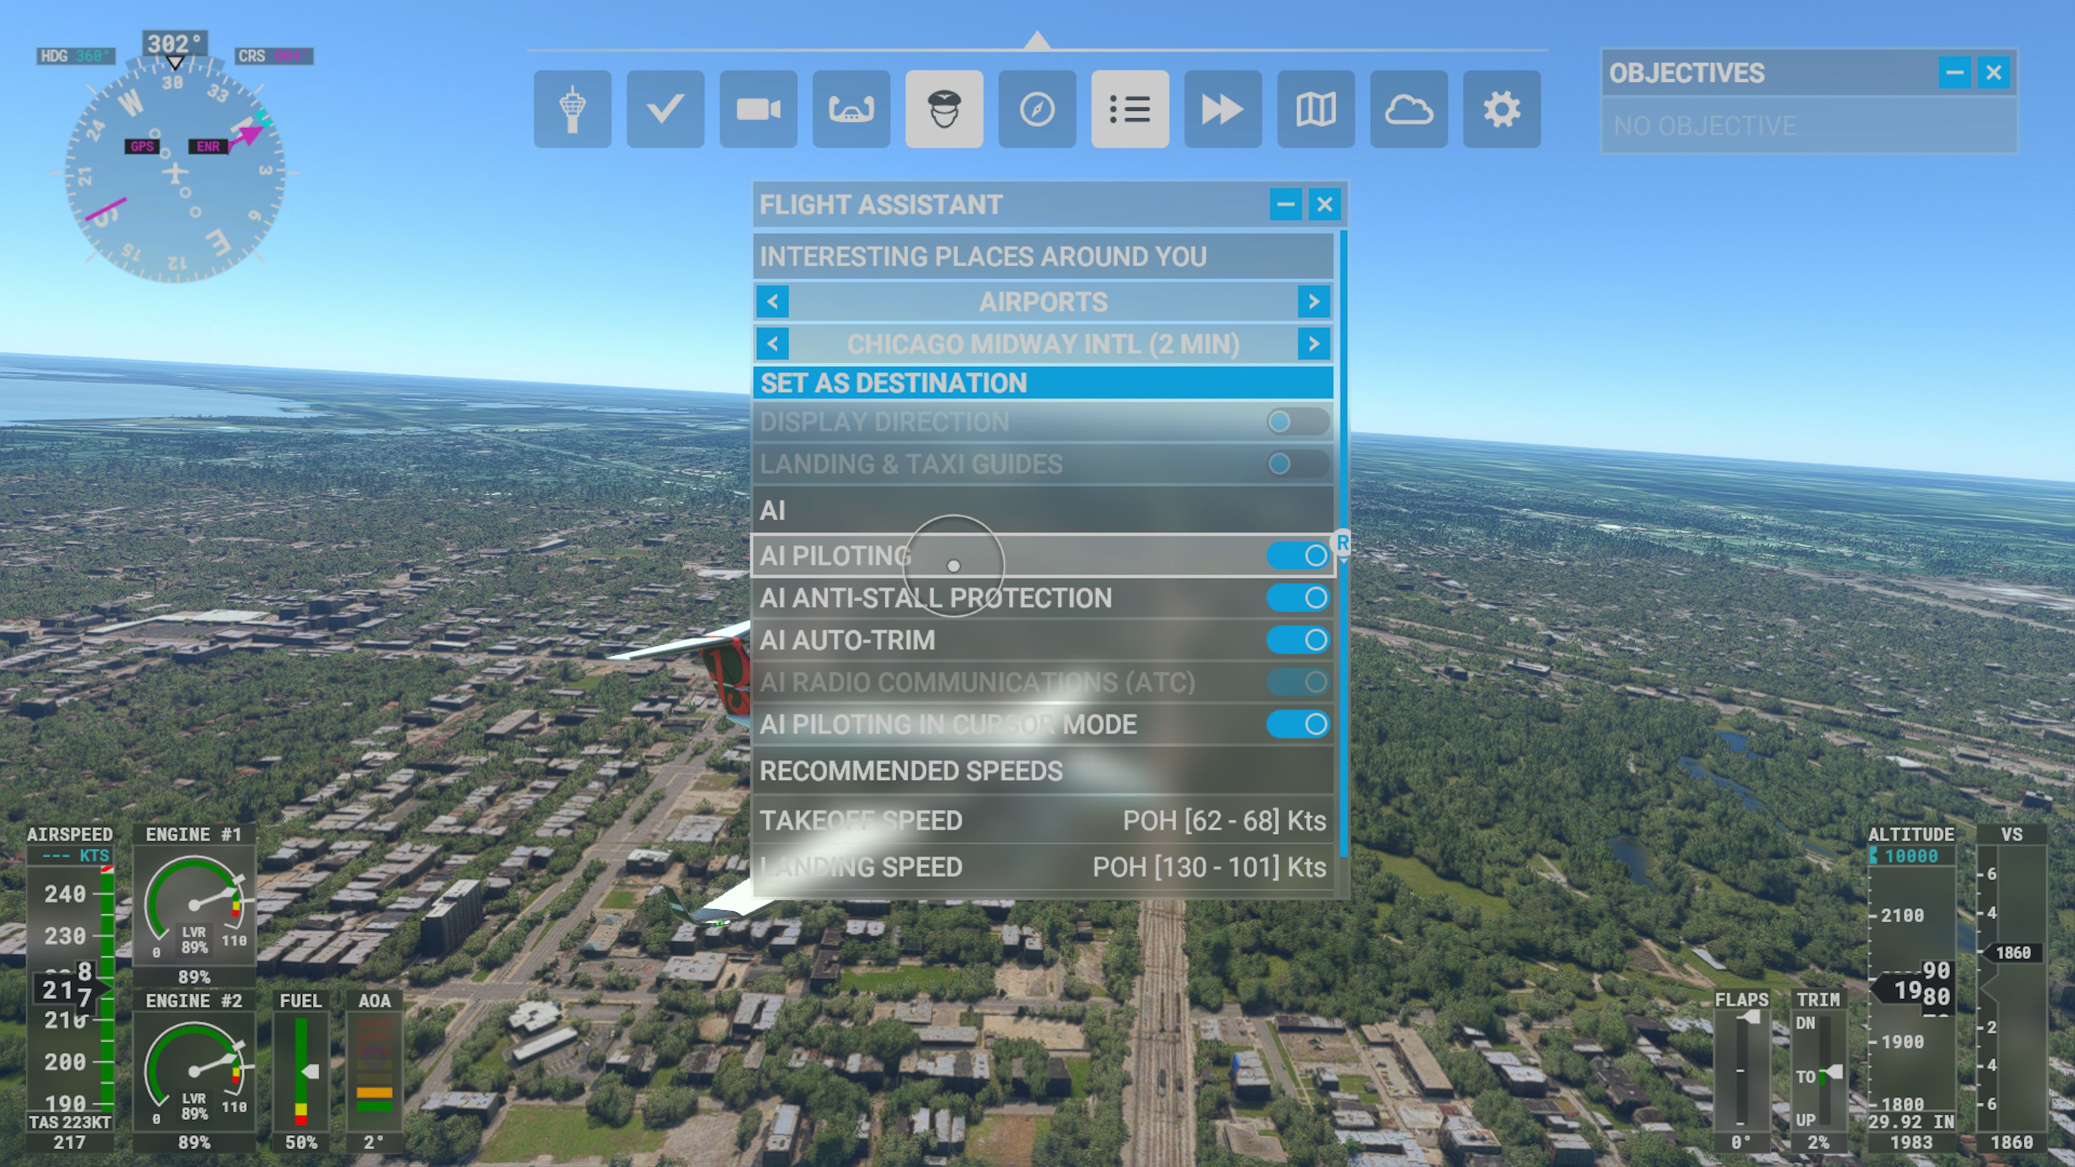Open the ATC tower icon in toolbar

click(572, 109)
